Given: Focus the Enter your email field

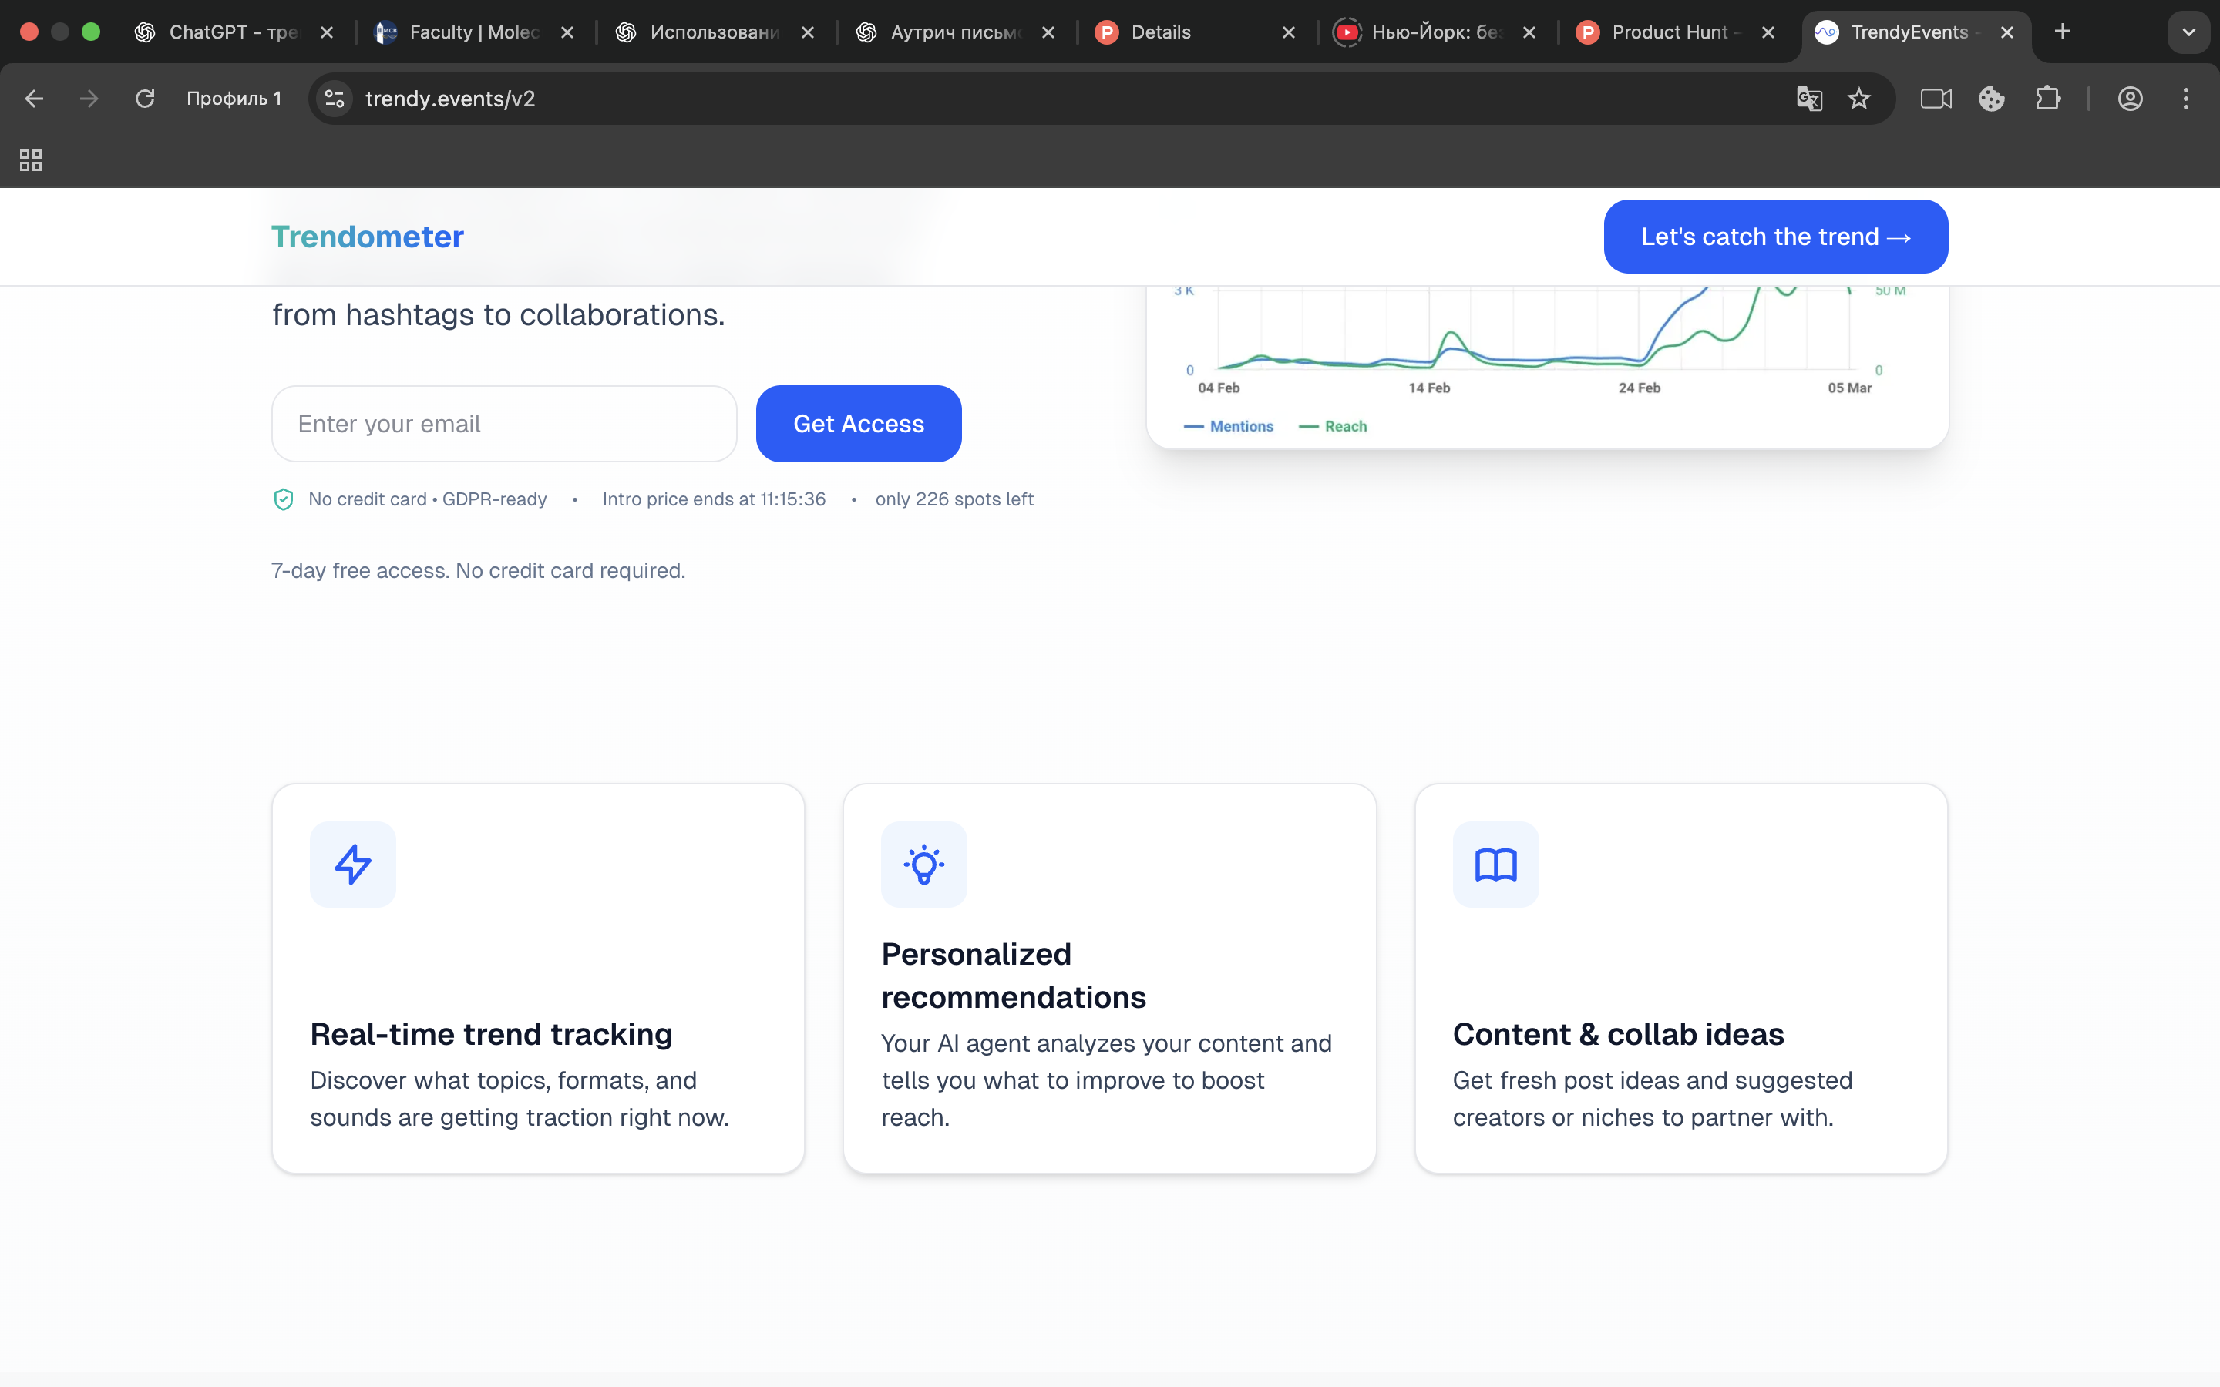Looking at the screenshot, I should click(503, 424).
